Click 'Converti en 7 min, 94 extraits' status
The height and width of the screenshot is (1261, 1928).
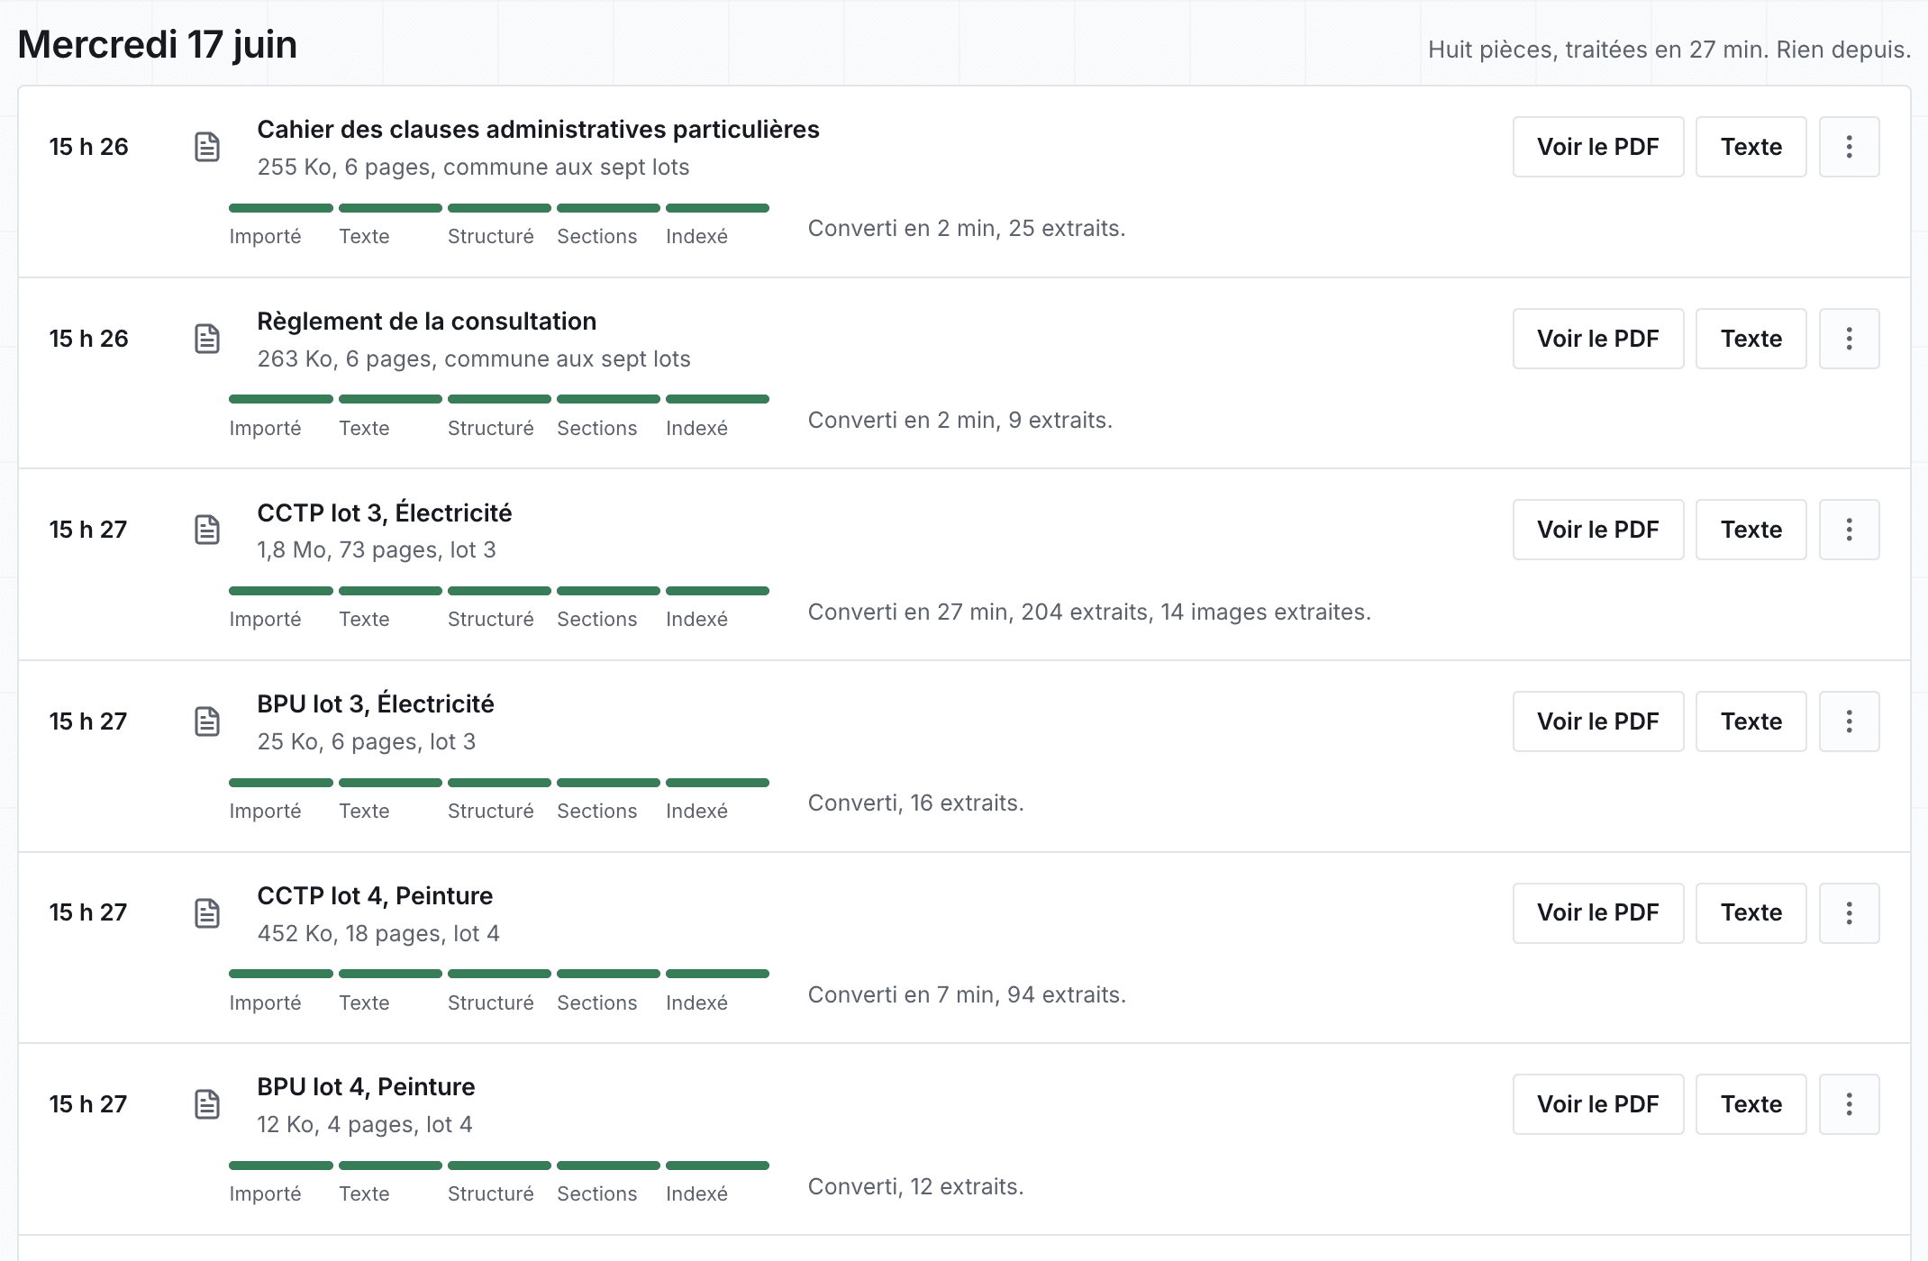pyautogui.click(x=967, y=995)
